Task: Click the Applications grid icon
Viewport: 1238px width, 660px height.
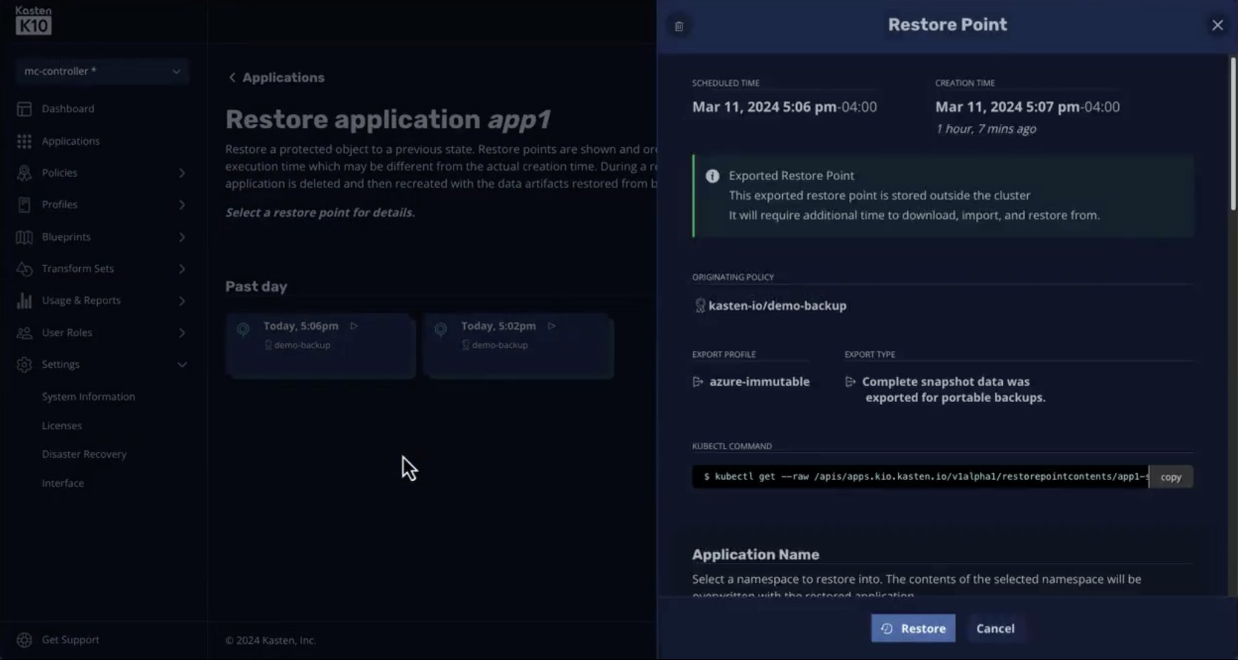Action: point(24,141)
